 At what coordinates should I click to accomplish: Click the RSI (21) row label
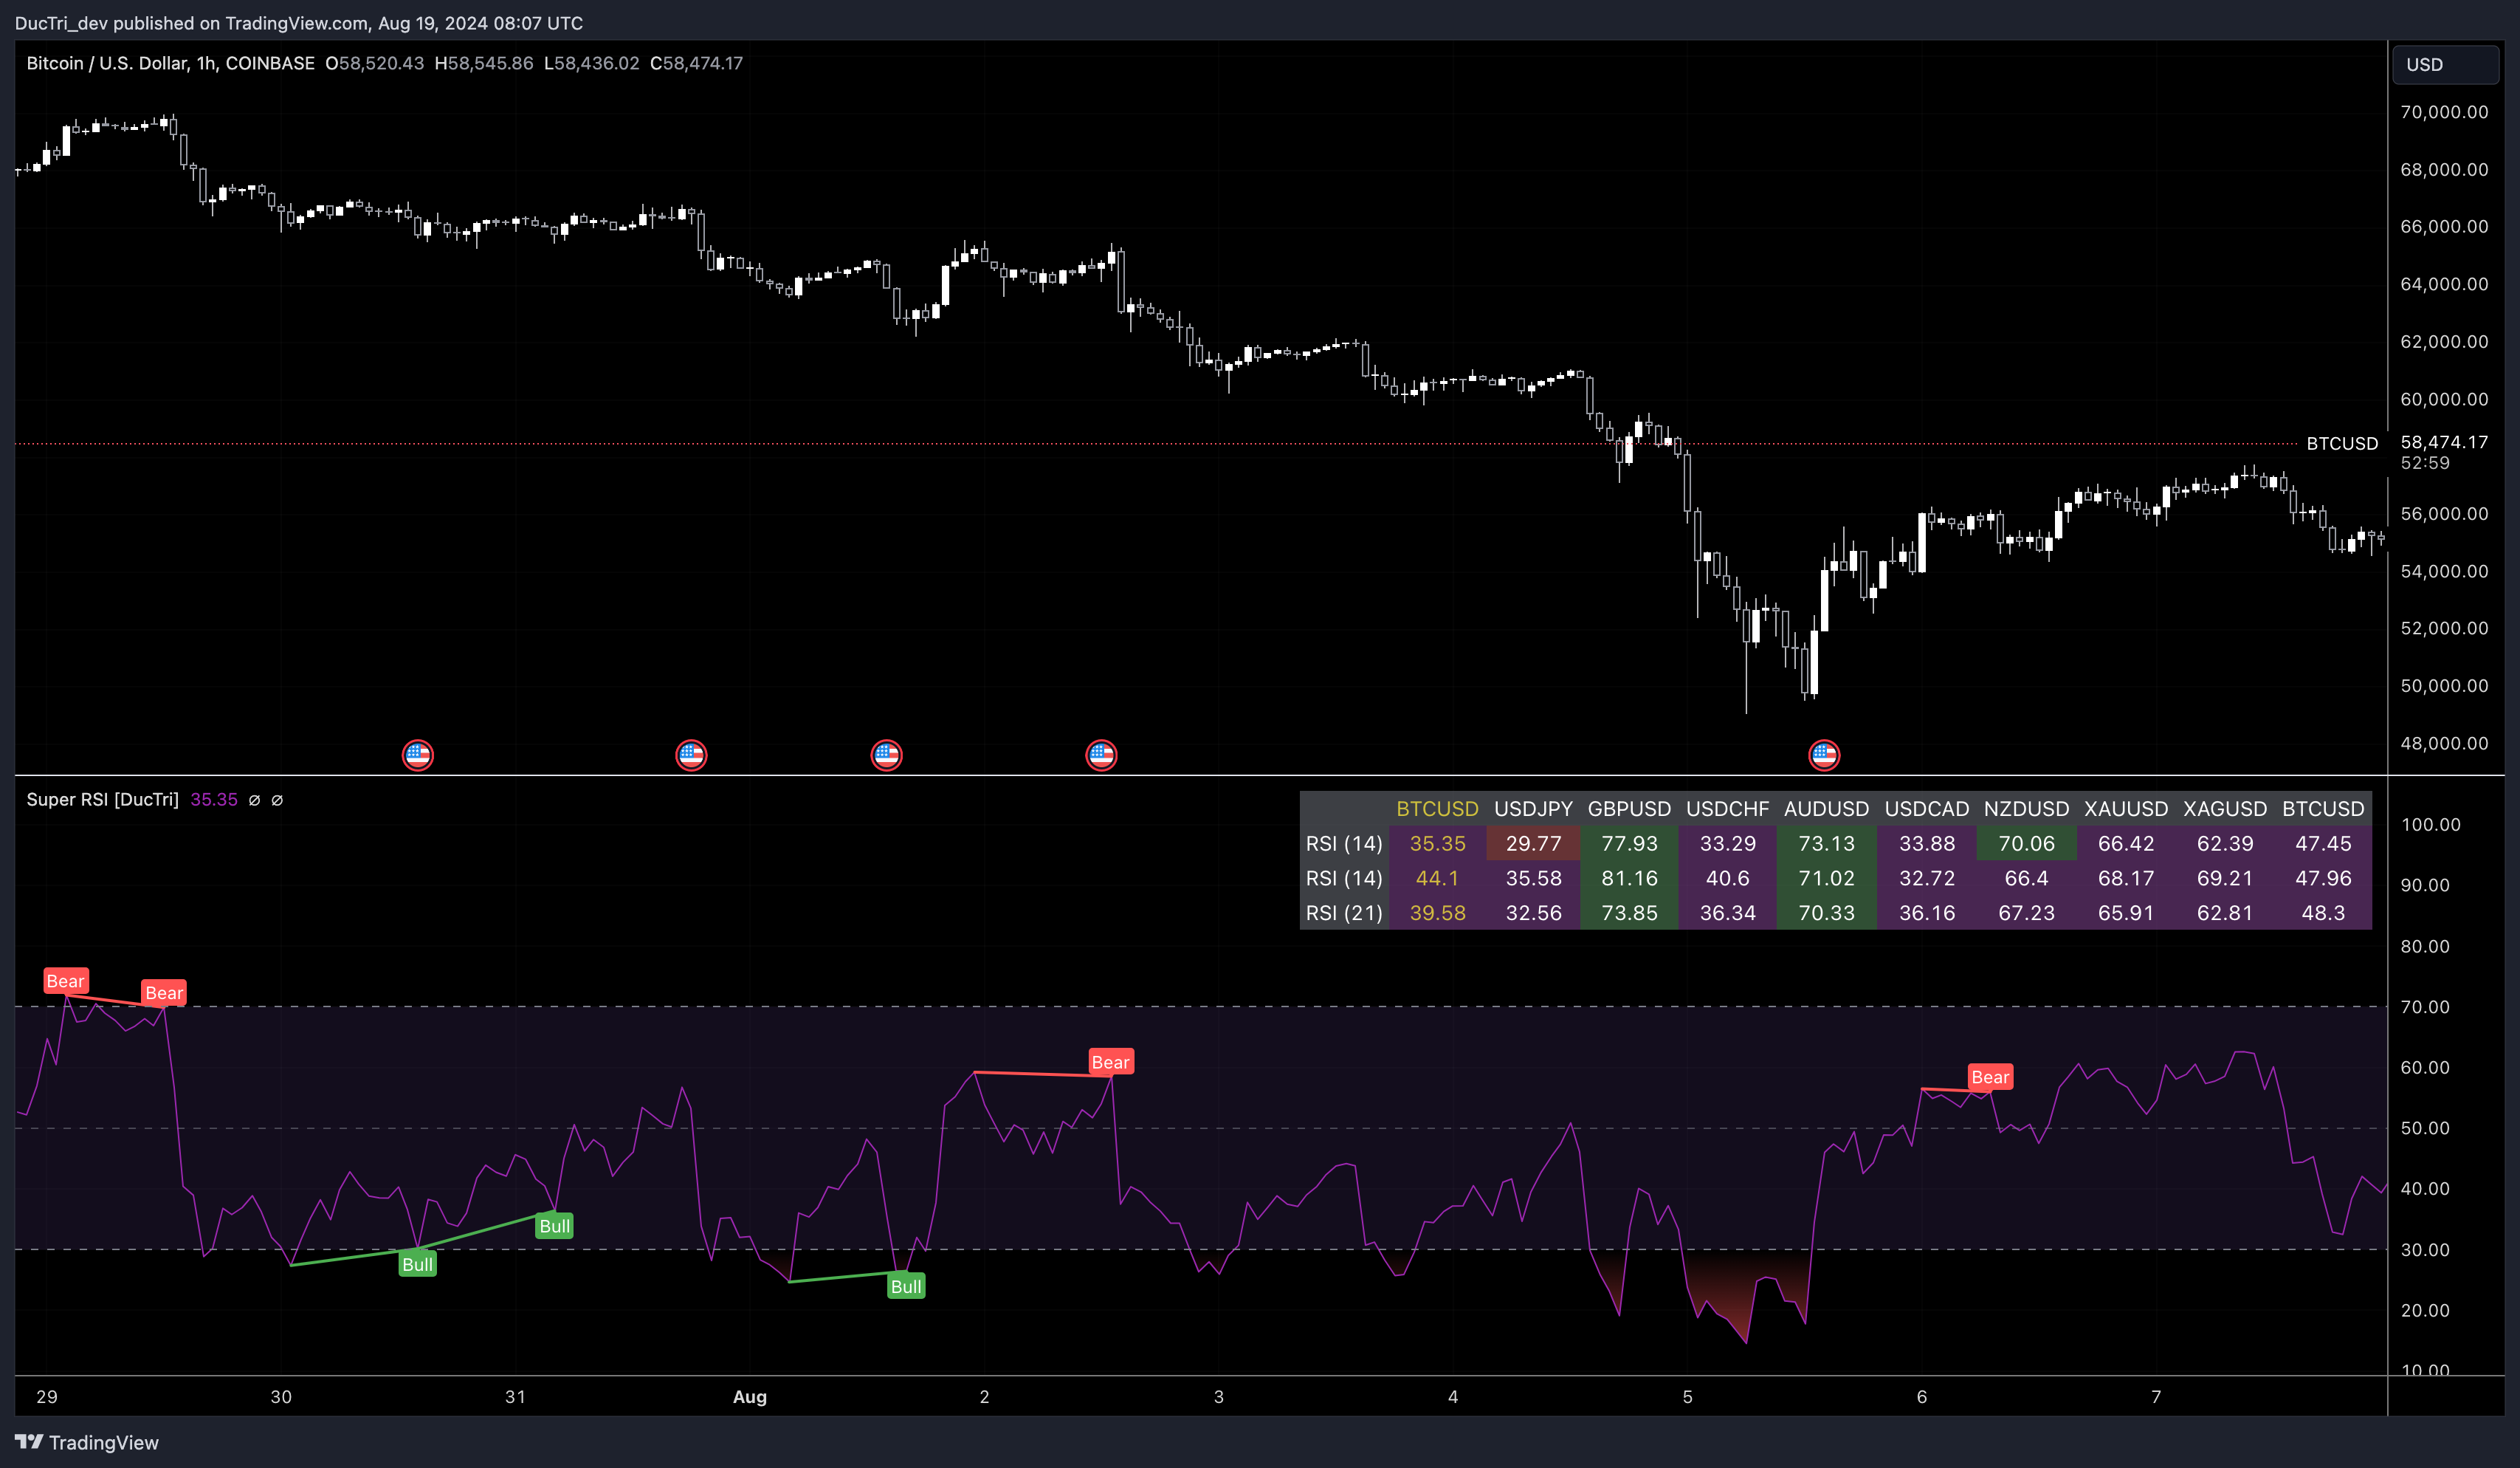pyautogui.click(x=1344, y=913)
